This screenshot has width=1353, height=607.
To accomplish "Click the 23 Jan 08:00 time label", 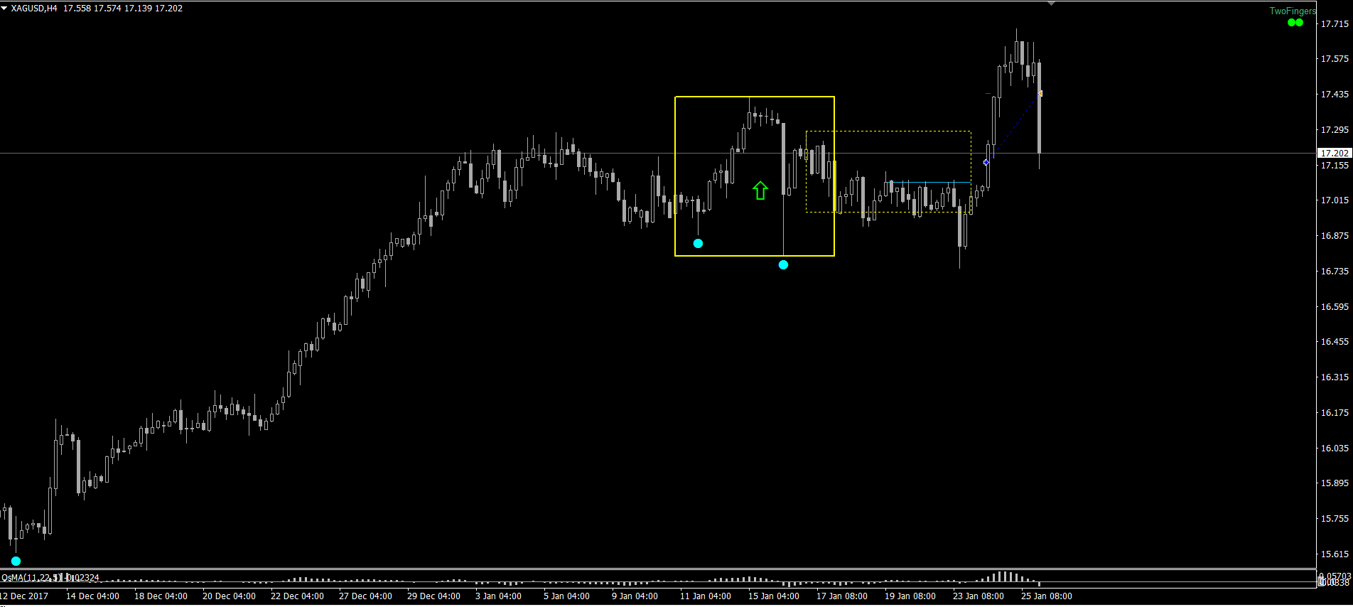I will (x=979, y=596).
